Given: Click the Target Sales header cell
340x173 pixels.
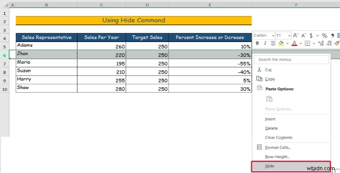Looking at the screenshot, I should coord(147,37).
